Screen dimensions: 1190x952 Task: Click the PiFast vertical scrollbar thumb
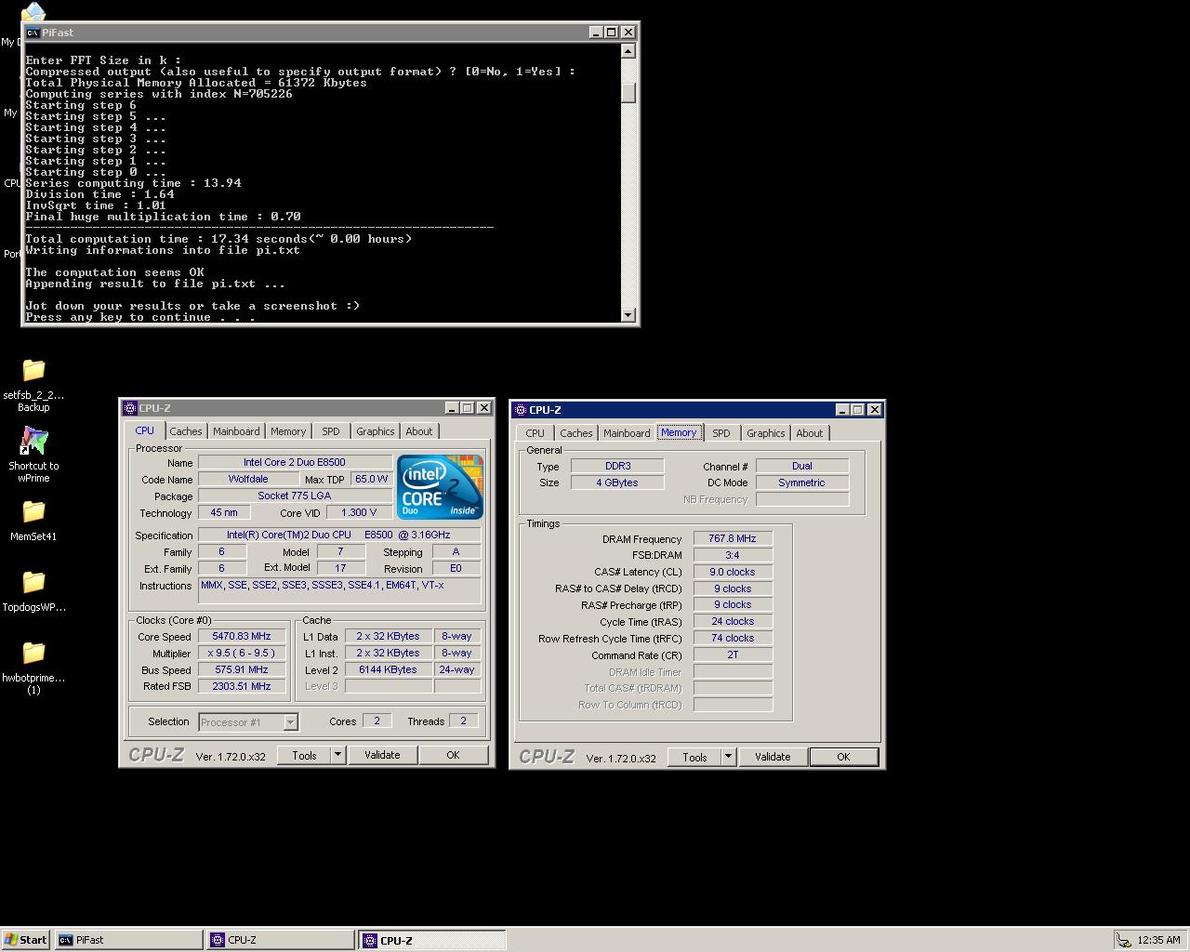[628, 93]
